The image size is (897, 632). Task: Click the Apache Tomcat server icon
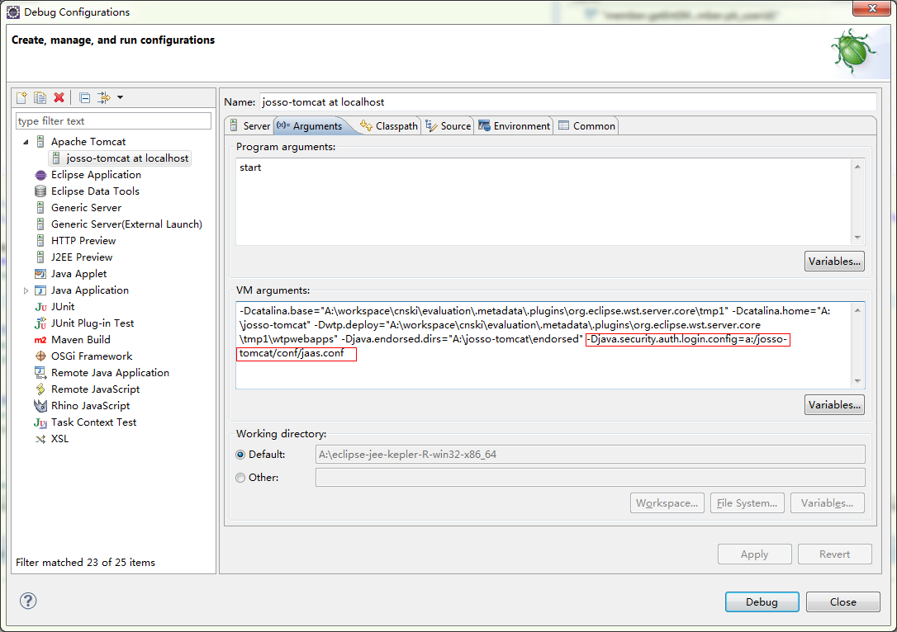40,142
